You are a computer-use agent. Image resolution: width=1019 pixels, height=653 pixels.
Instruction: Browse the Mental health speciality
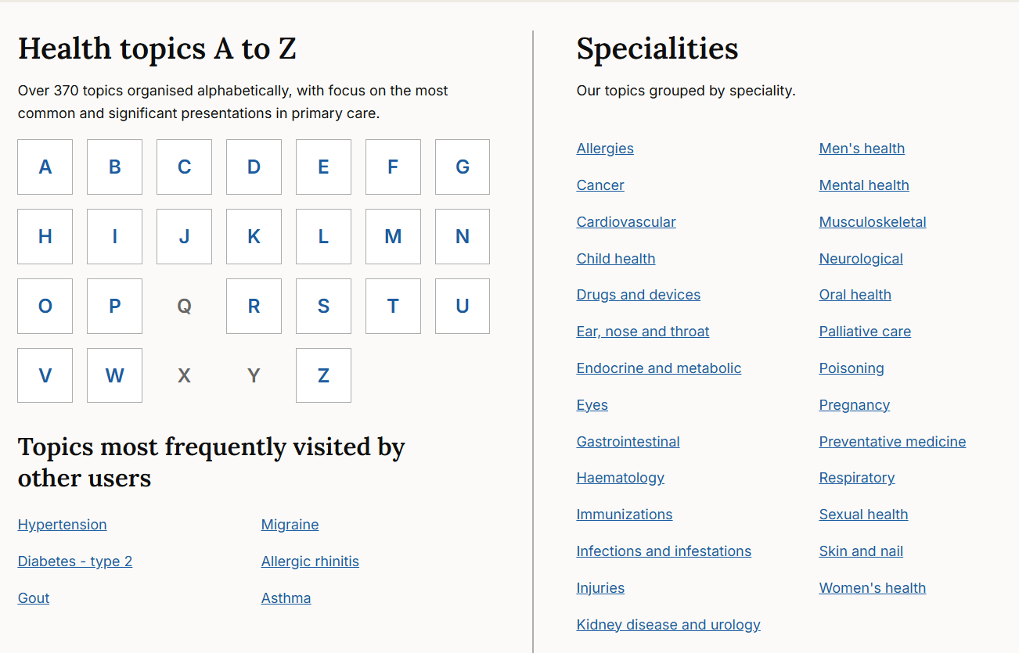click(864, 185)
